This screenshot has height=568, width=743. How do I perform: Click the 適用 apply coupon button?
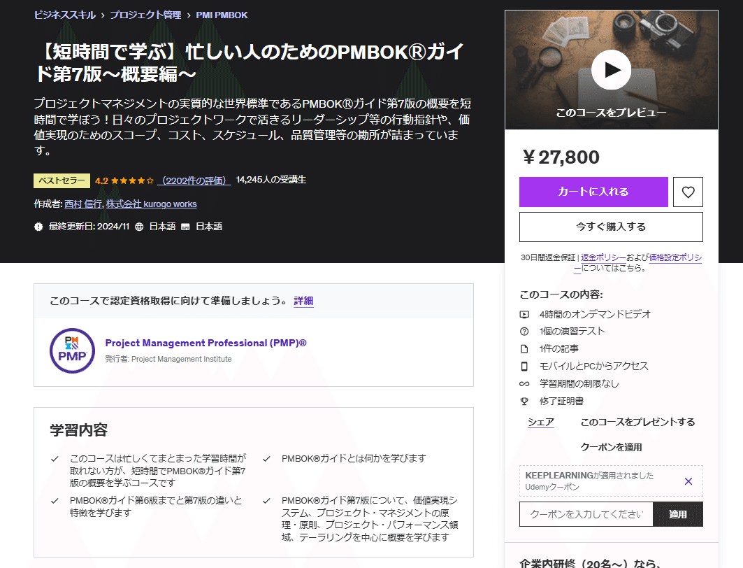[677, 514]
